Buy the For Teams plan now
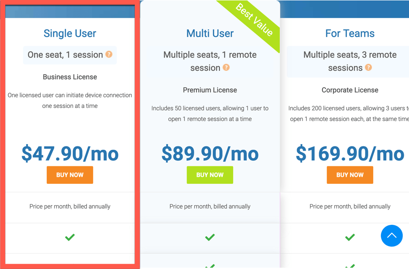The width and height of the screenshot is (409, 269). (350, 175)
